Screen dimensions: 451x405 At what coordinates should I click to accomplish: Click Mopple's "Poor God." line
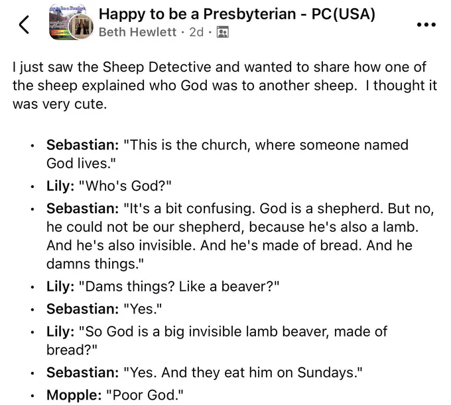click(115, 394)
